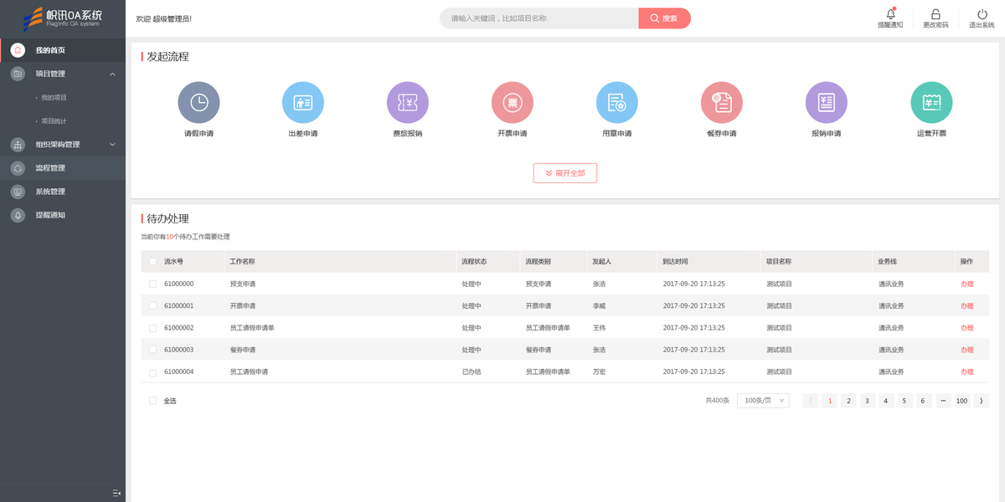Image resolution: width=1005 pixels, height=502 pixels.
Task: Go to previous page arrow
Action: (811, 401)
